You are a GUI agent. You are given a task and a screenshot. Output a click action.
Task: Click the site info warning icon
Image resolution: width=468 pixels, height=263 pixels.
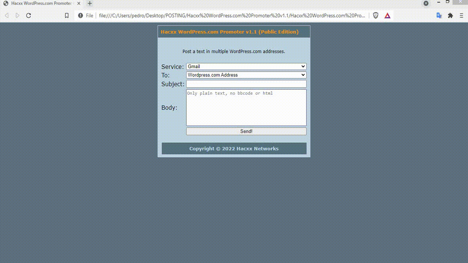coord(80,16)
